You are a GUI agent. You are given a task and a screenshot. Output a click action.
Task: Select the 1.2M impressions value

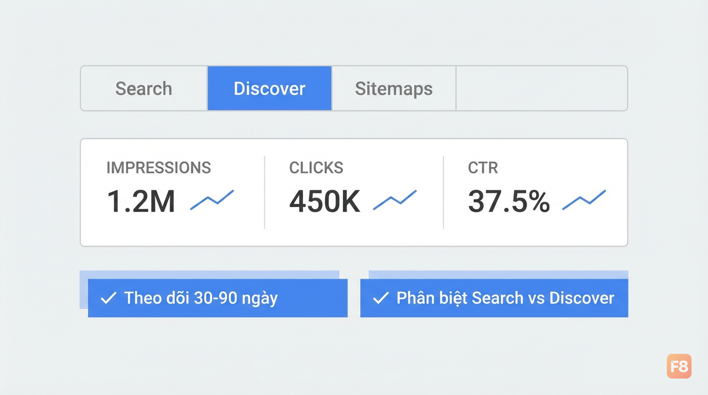tap(141, 201)
